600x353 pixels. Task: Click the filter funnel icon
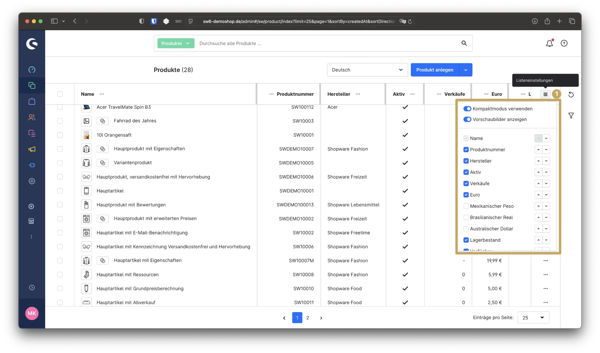[571, 115]
